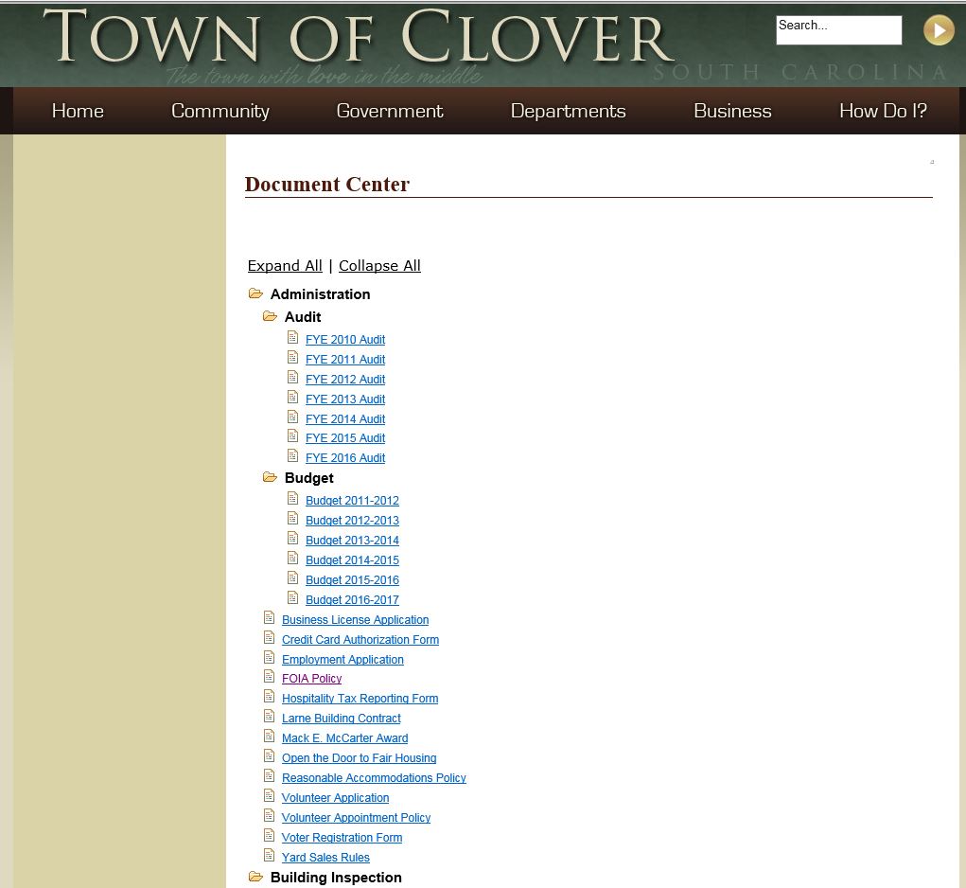
Task: Click the search submit arrow icon
Action: coord(939,29)
